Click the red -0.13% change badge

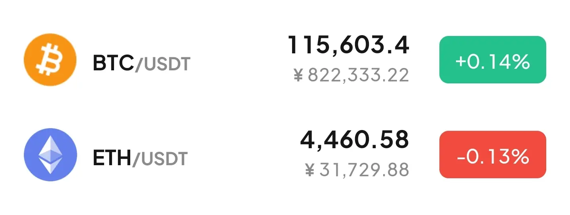493,155
